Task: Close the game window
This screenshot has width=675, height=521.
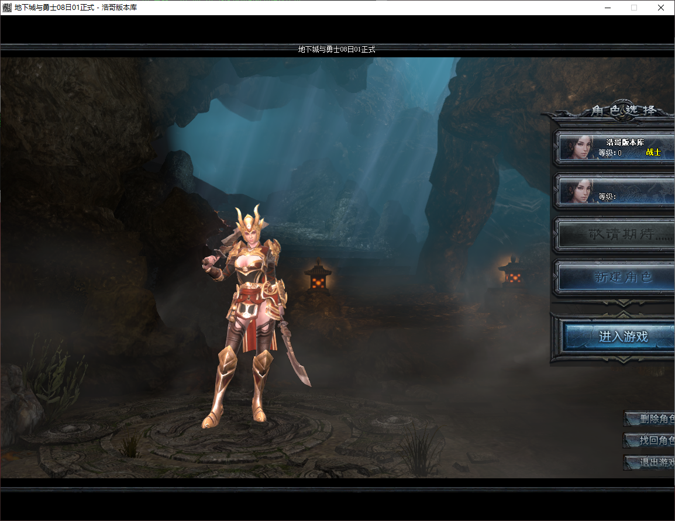Action: click(x=661, y=8)
